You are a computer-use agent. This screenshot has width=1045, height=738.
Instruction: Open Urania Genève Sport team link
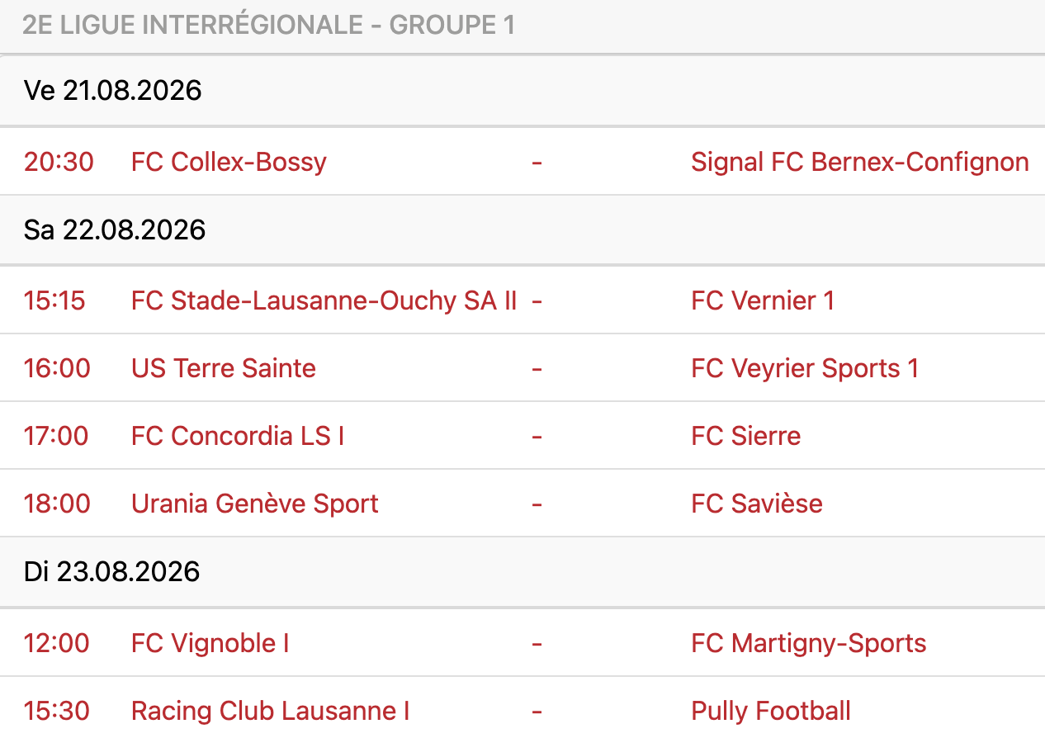click(x=255, y=504)
